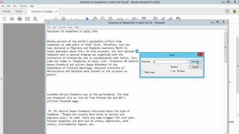
Task: Open Acrobat File menu
Action: (3, 6)
